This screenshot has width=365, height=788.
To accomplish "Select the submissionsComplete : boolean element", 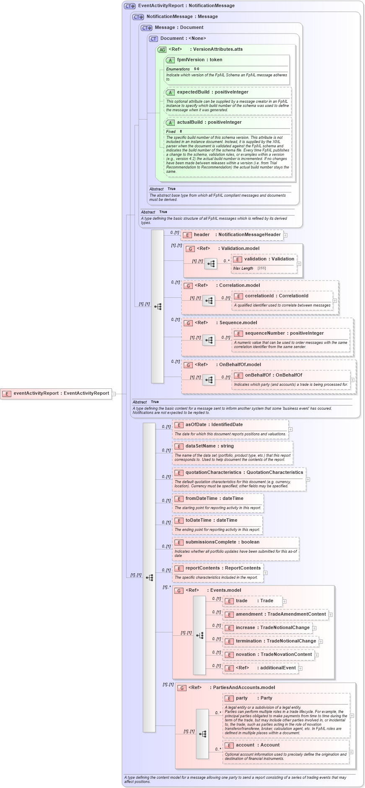I will pos(236,549).
